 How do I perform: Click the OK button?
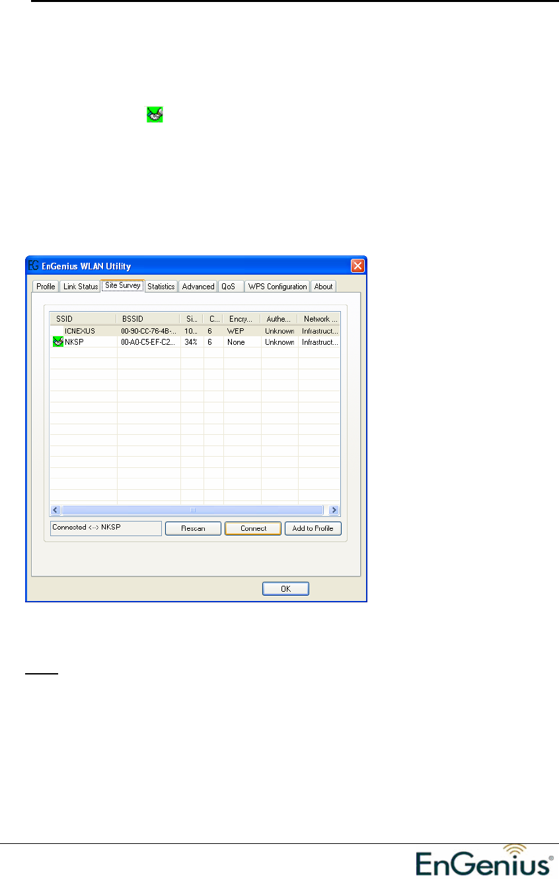tap(285, 588)
